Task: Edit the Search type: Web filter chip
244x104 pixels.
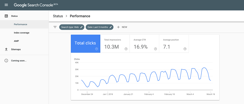Action: click(72, 27)
